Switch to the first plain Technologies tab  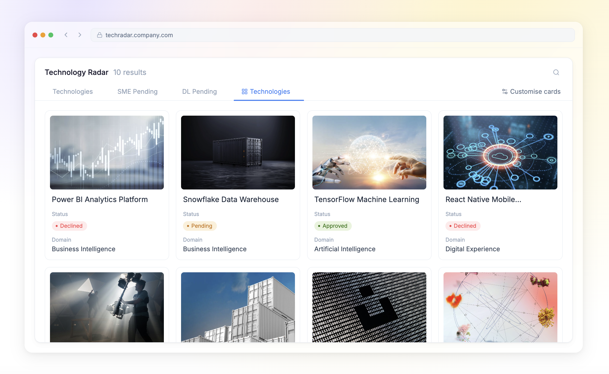pyautogui.click(x=73, y=92)
